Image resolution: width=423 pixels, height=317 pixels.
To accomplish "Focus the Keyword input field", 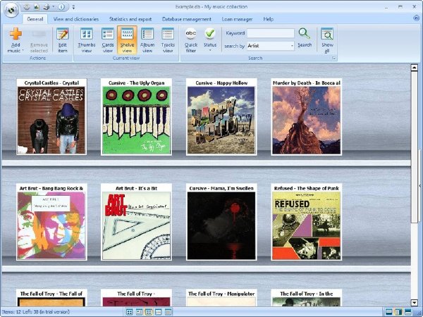I will [x=271, y=33].
